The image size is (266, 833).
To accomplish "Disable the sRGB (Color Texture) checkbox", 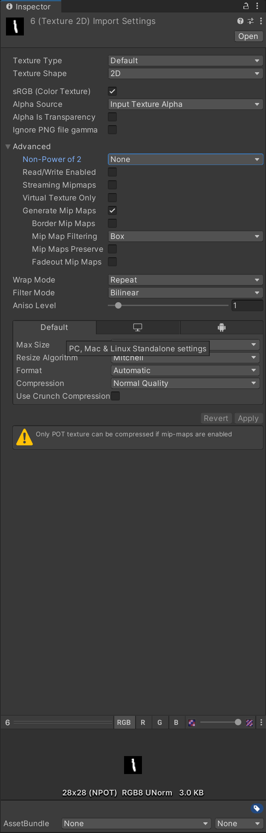I will [x=112, y=91].
